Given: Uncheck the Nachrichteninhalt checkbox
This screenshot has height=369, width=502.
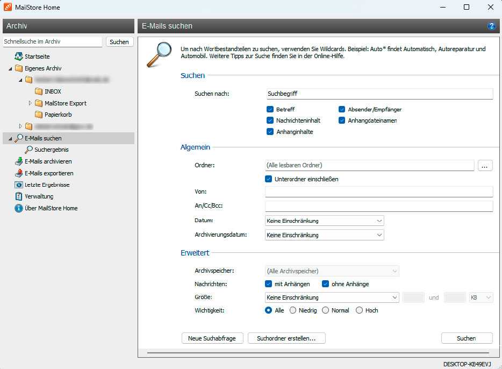Looking at the screenshot, I should point(270,120).
